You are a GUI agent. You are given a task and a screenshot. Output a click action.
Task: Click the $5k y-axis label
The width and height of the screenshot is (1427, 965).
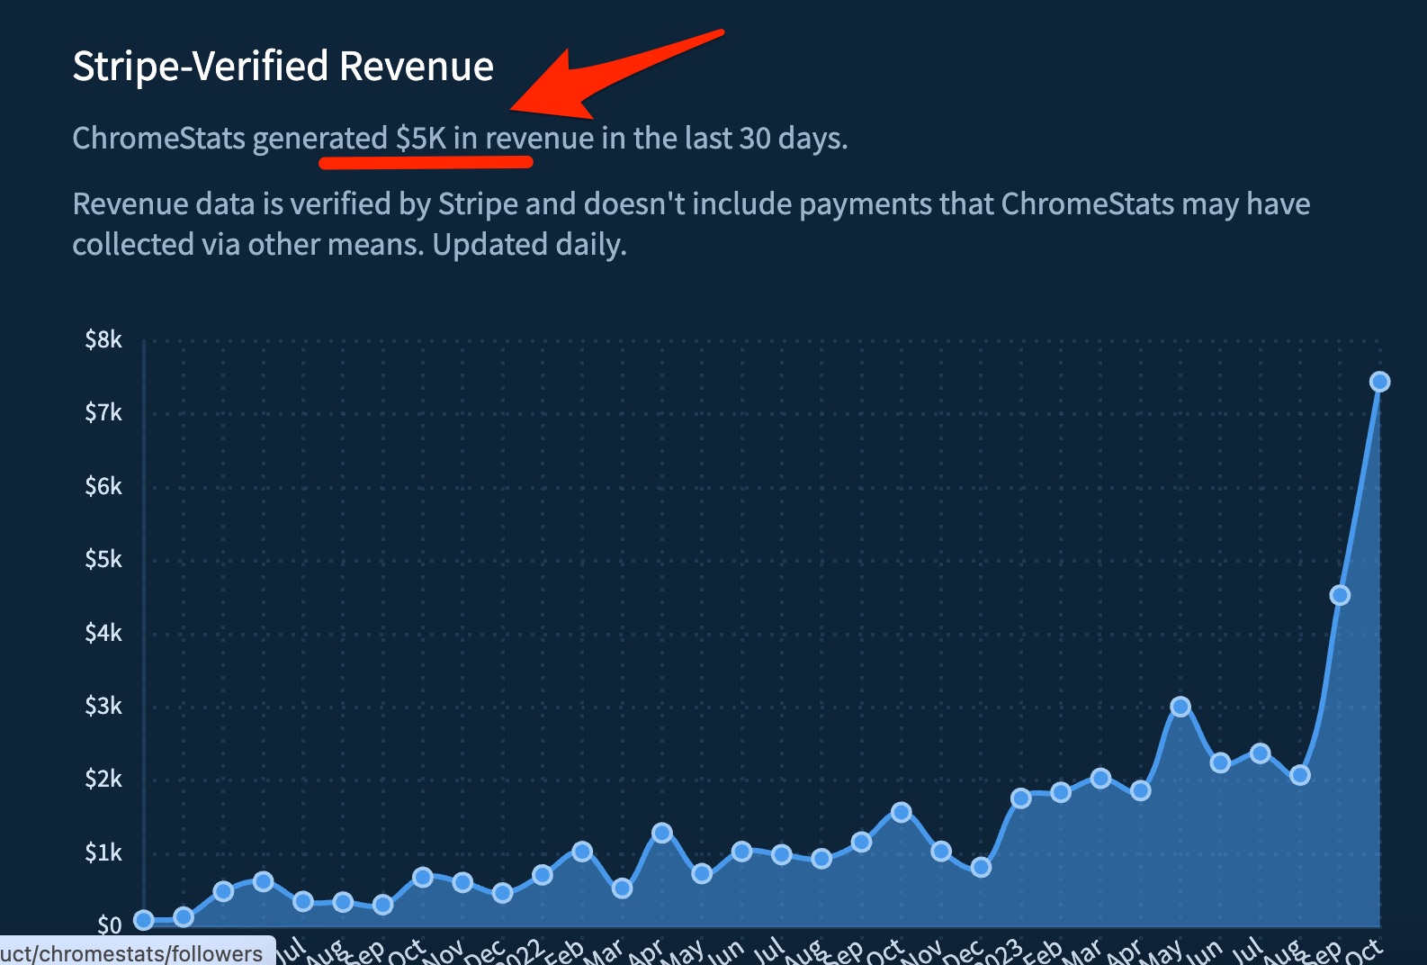click(x=103, y=560)
